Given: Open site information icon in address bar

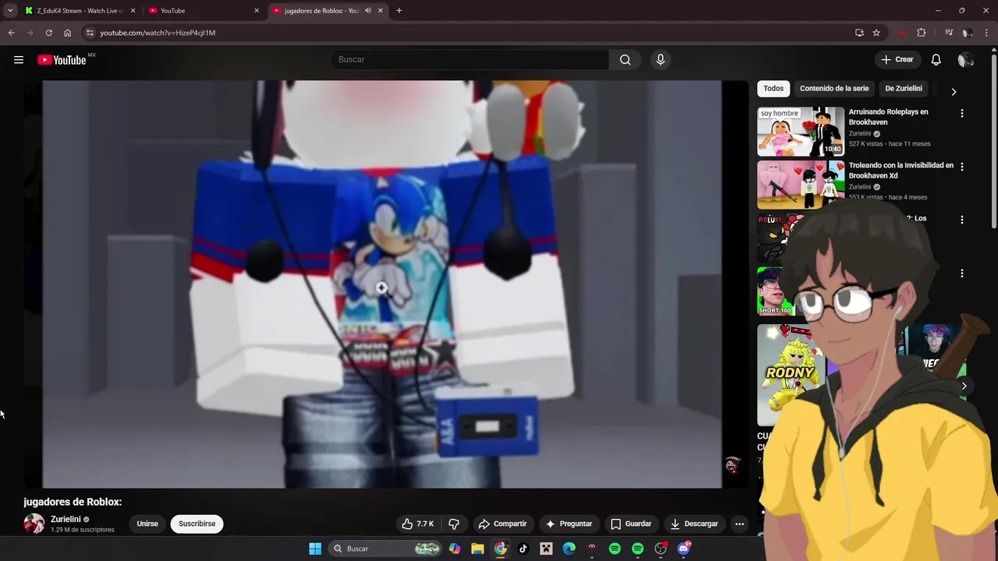Looking at the screenshot, I should [90, 33].
